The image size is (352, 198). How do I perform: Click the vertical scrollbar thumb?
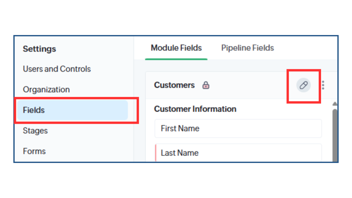(x=335, y=135)
